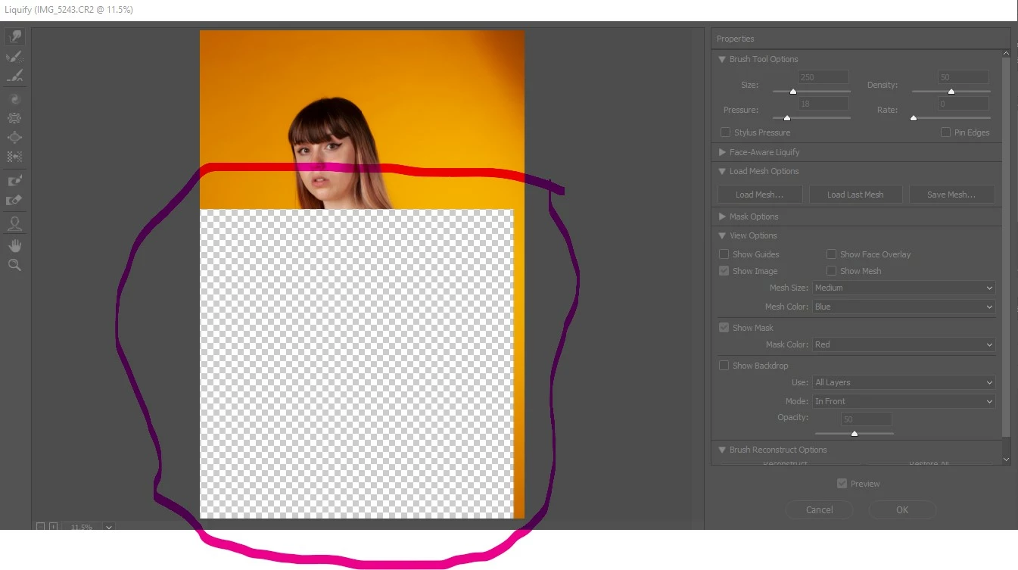This screenshot has height=570, width=1018.
Task: Click the Properties panel header text
Action: point(735,39)
